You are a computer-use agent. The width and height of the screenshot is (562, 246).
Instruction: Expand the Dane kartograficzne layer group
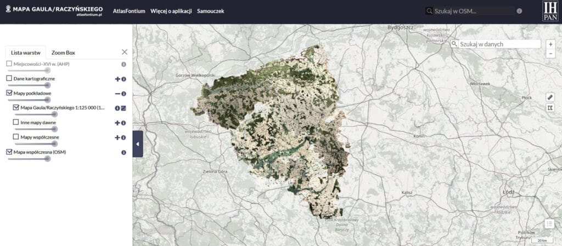coord(117,79)
